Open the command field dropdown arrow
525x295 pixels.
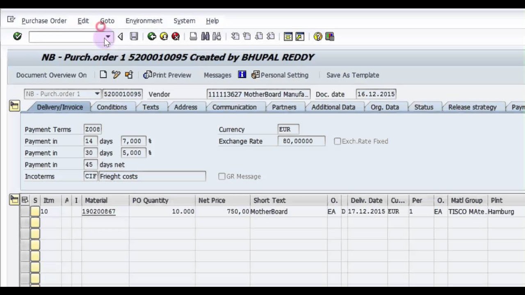click(107, 37)
